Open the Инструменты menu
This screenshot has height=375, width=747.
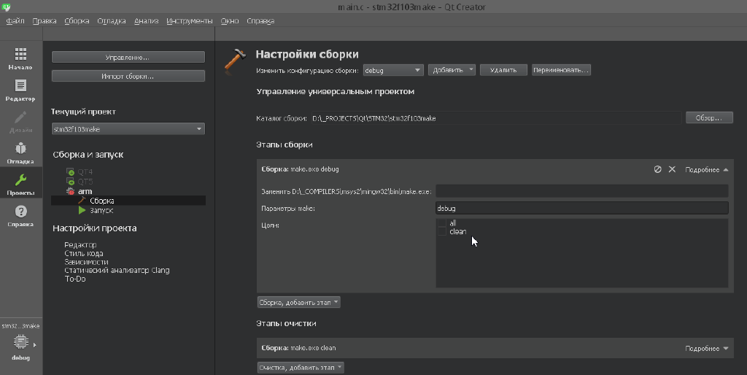click(189, 21)
